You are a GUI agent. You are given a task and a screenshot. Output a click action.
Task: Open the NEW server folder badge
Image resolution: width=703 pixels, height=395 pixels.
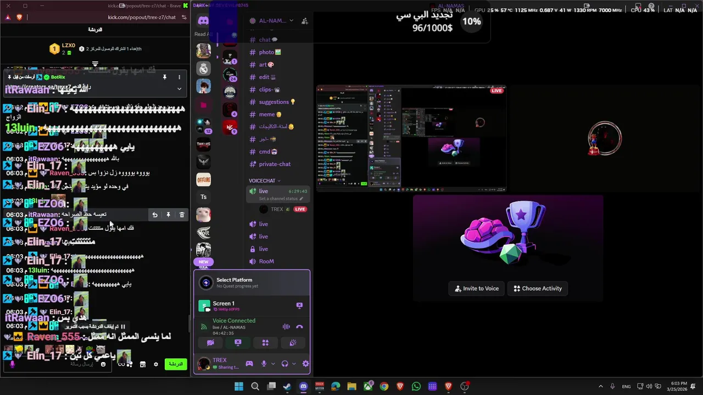click(204, 262)
